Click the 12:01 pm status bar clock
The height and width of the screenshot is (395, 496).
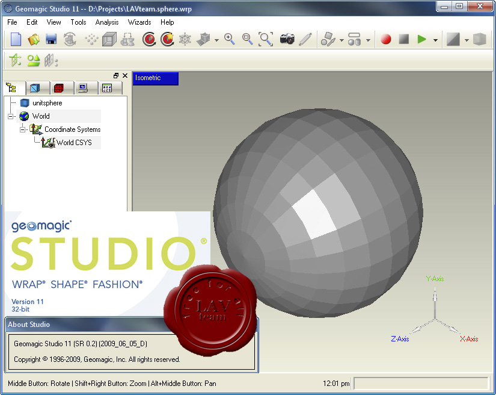pyautogui.click(x=336, y=384)
